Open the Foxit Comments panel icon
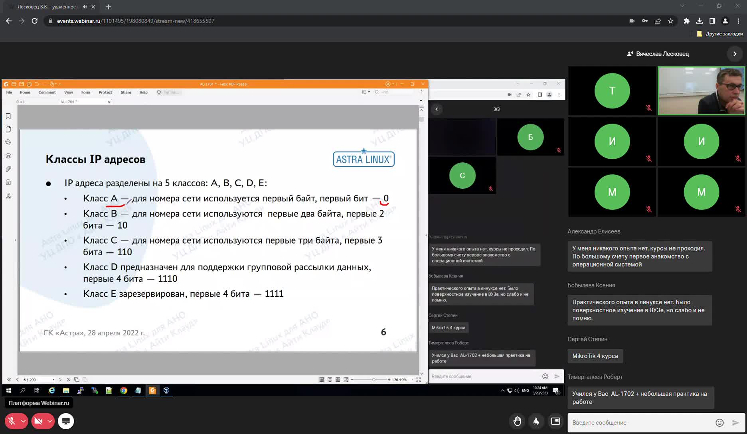The image size is (747, 434). [8, 142]
